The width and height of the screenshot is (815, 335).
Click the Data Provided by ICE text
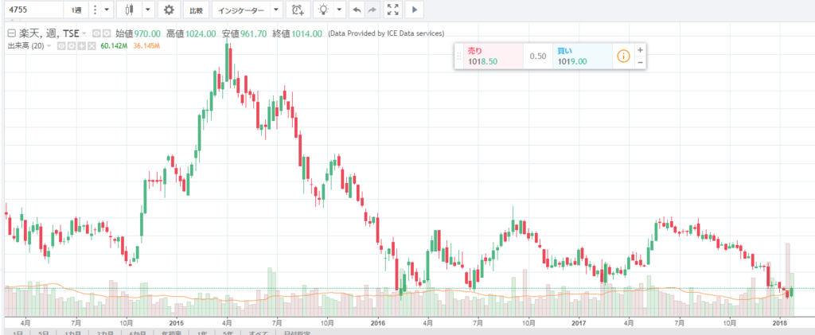(x=386, y=33)
